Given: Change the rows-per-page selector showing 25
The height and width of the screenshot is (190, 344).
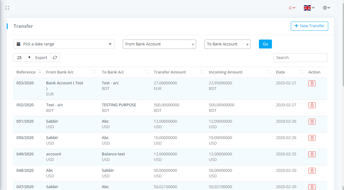Looking at the screenshot, I should (23, 57).
